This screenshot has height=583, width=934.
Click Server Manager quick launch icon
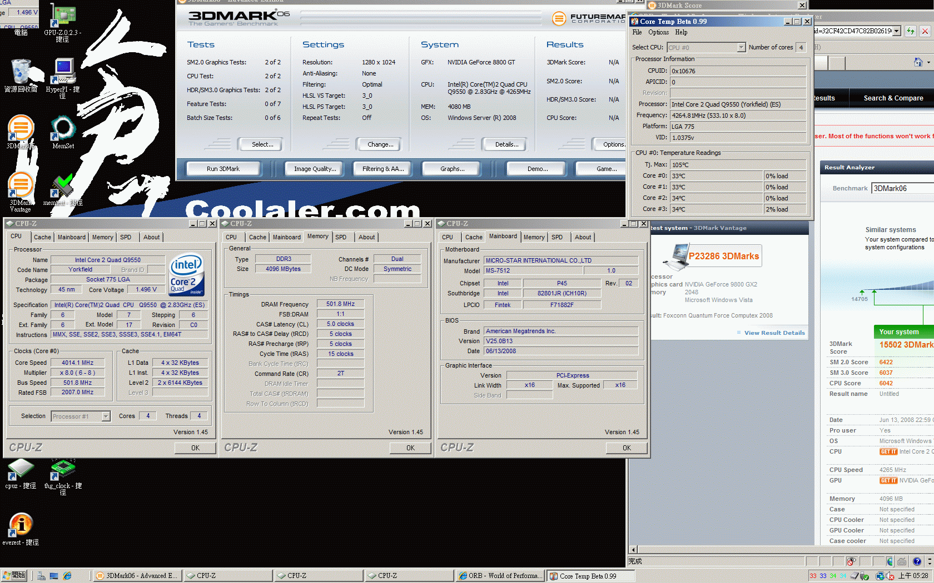pos(41,576)
